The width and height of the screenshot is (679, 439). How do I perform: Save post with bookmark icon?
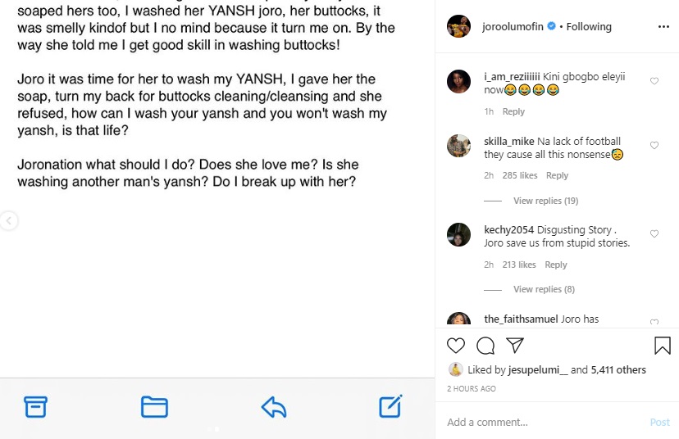coord(663,345)
